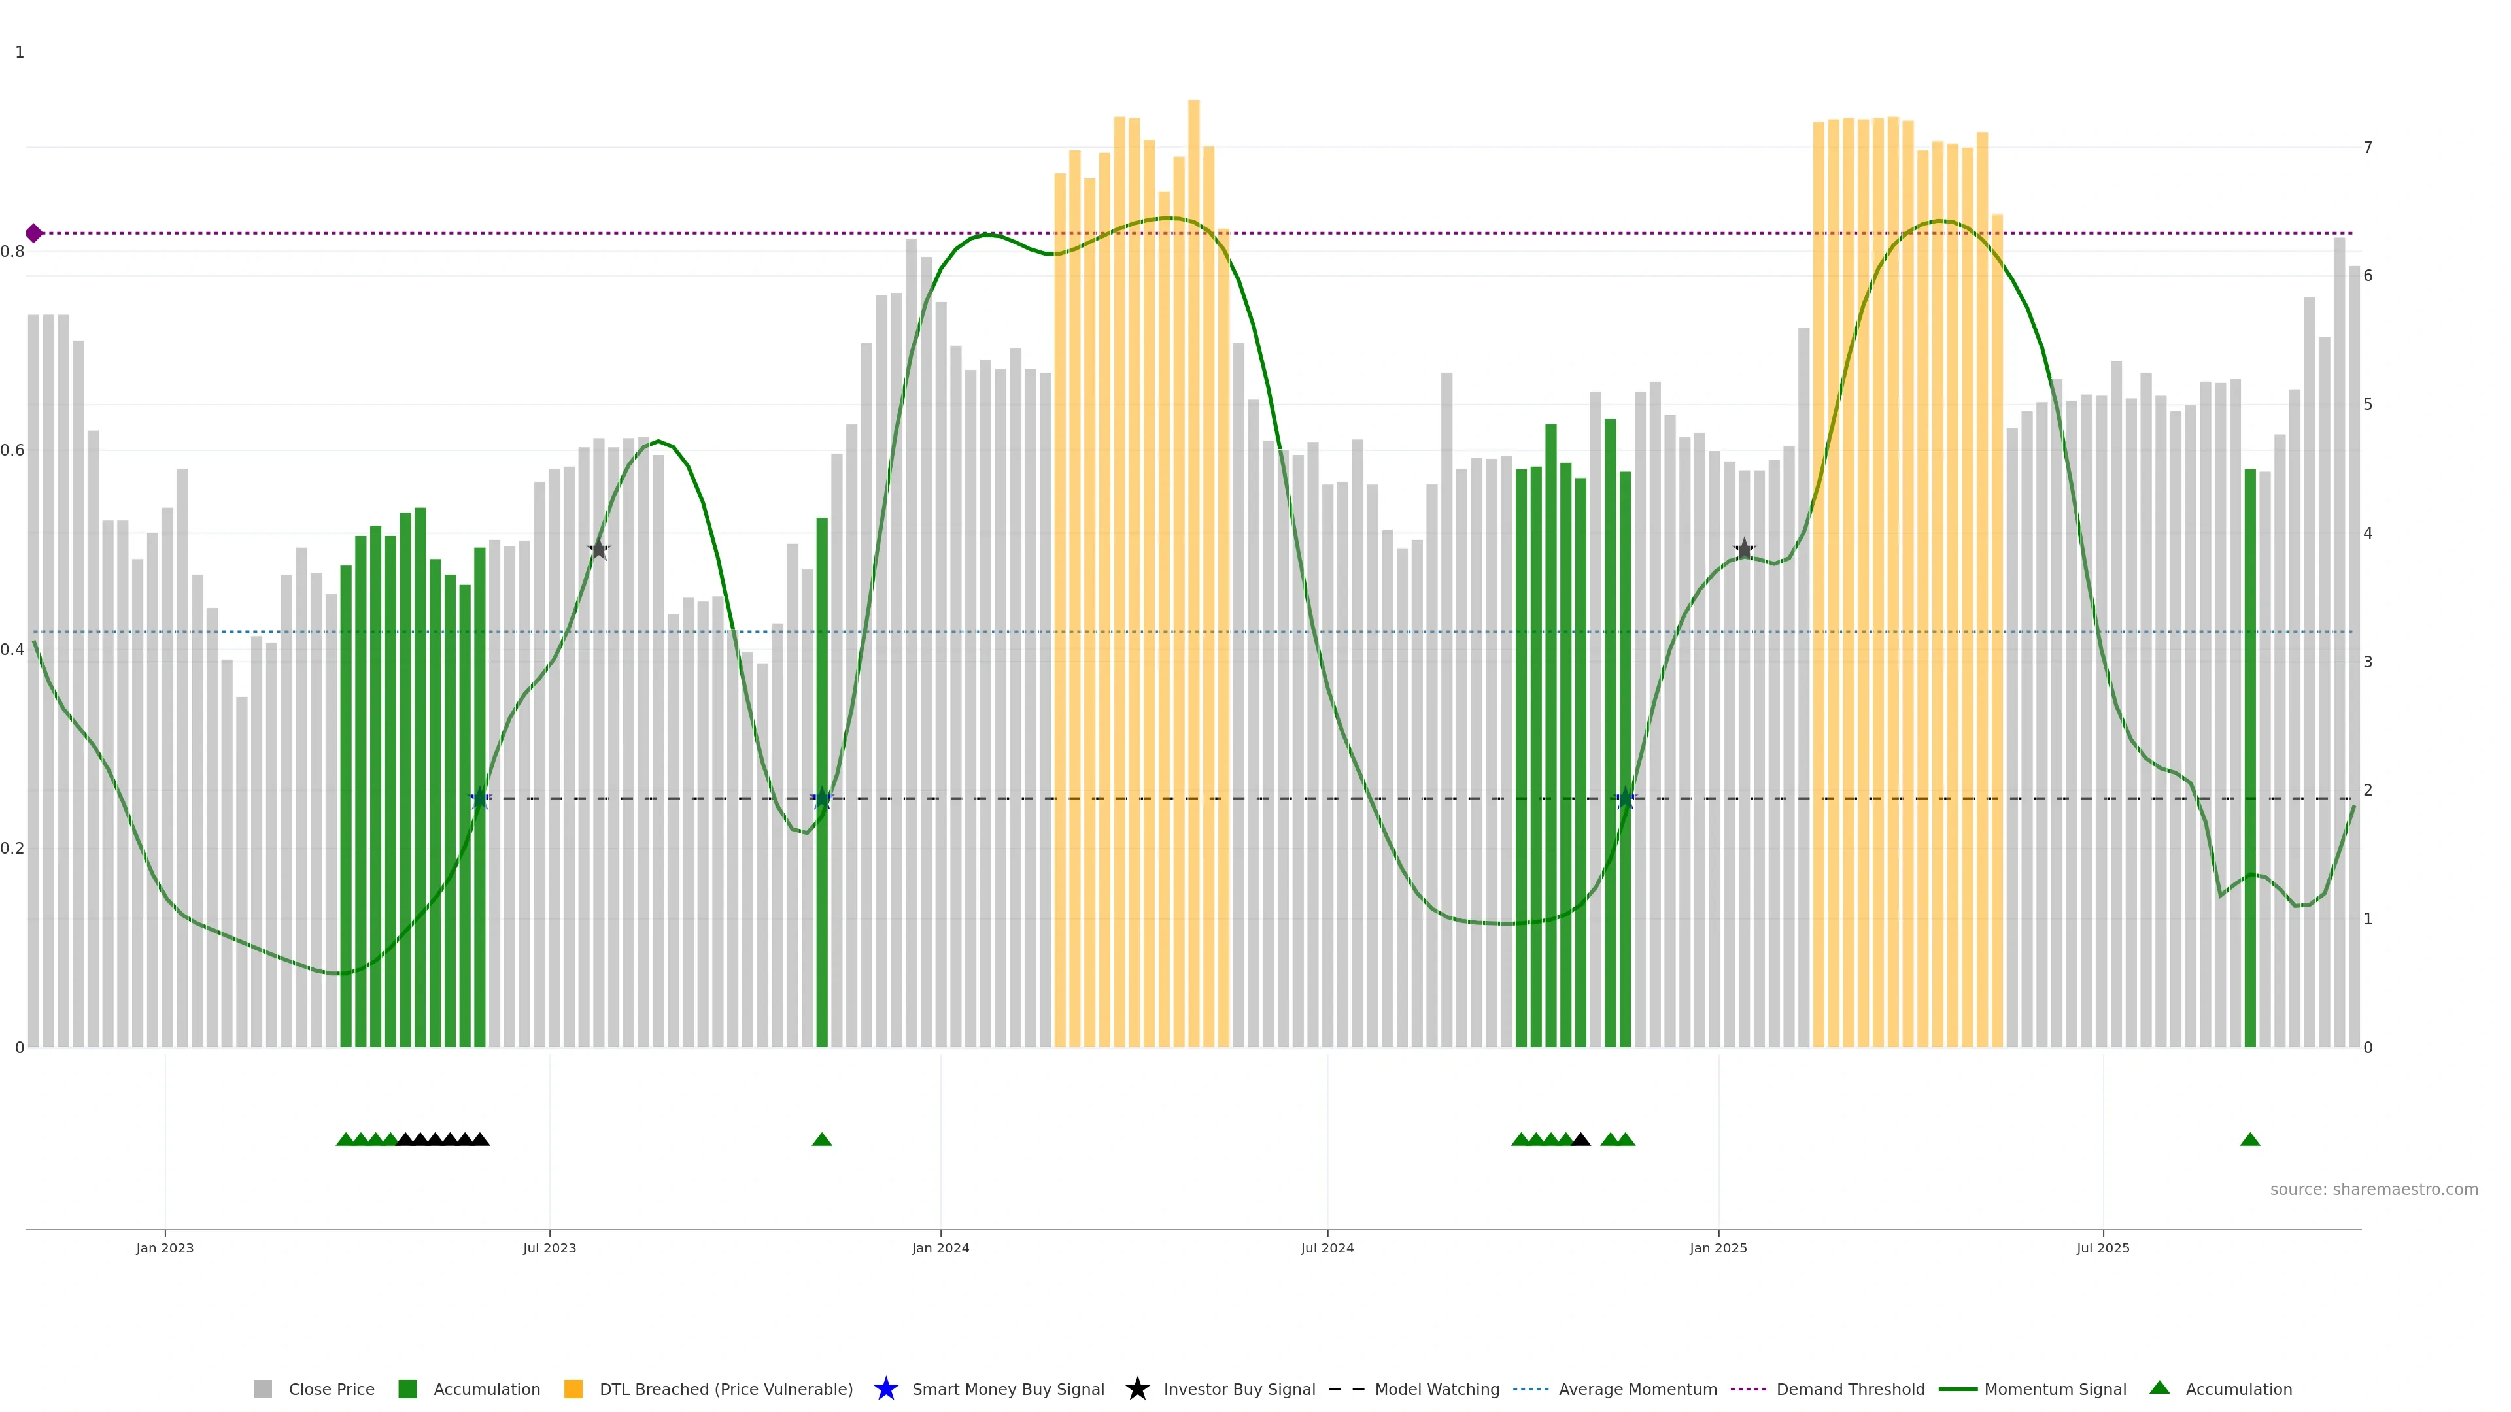The height and width of the screenshot is (1412, 2511).
Task: Click the lone green triangle in late 2025
Action: click(2249, 1139)
